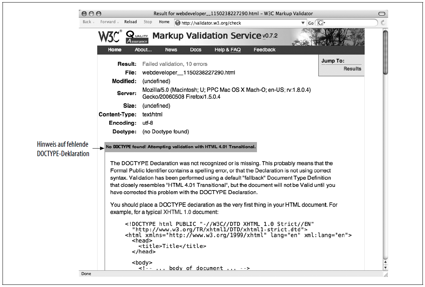This screenshot has height=287, width=425.
Task: Click 'Failed validation, 10 errors' text
Action: tap(175, 64)
